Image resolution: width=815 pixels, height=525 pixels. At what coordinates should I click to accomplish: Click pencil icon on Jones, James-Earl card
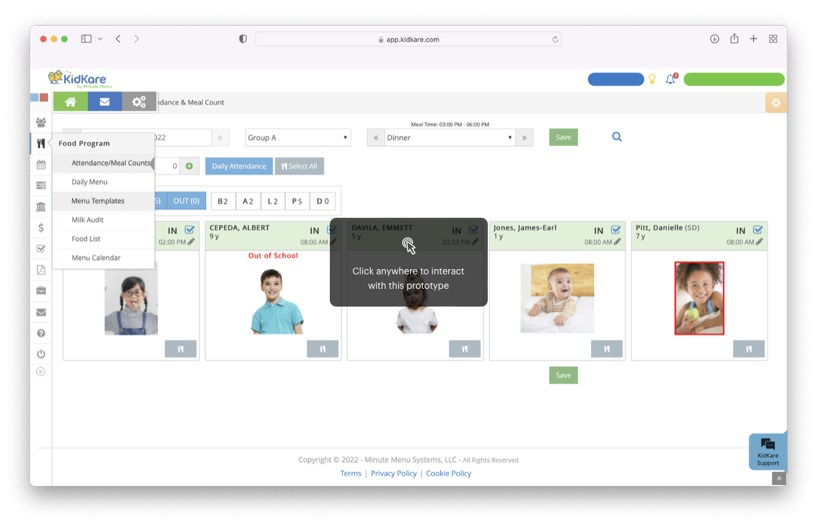[618, 242]
